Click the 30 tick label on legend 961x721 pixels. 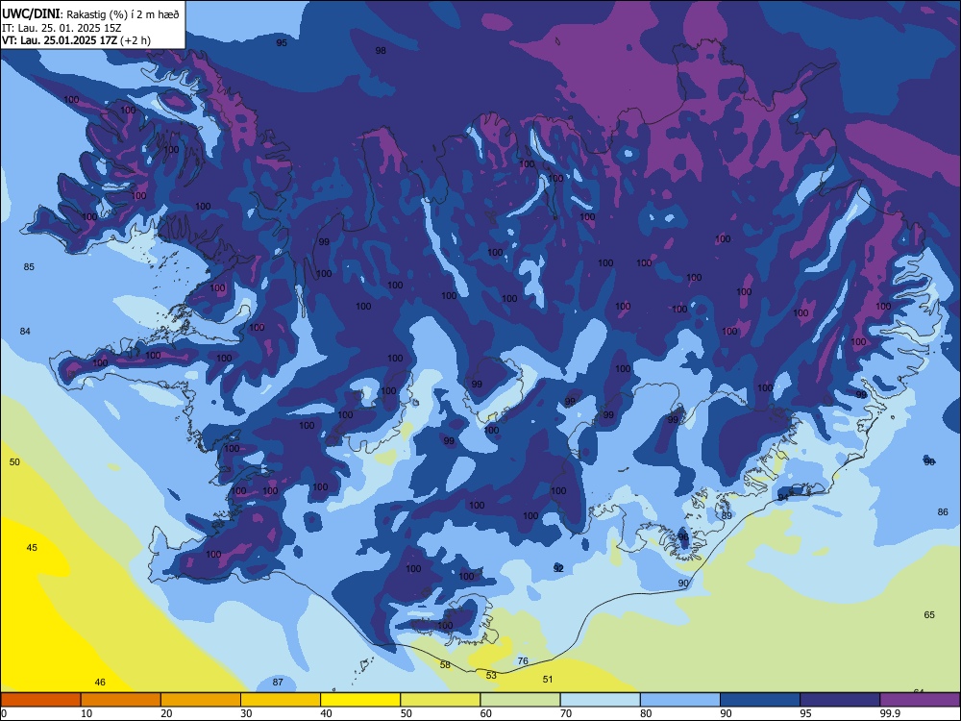pos(246,713)
